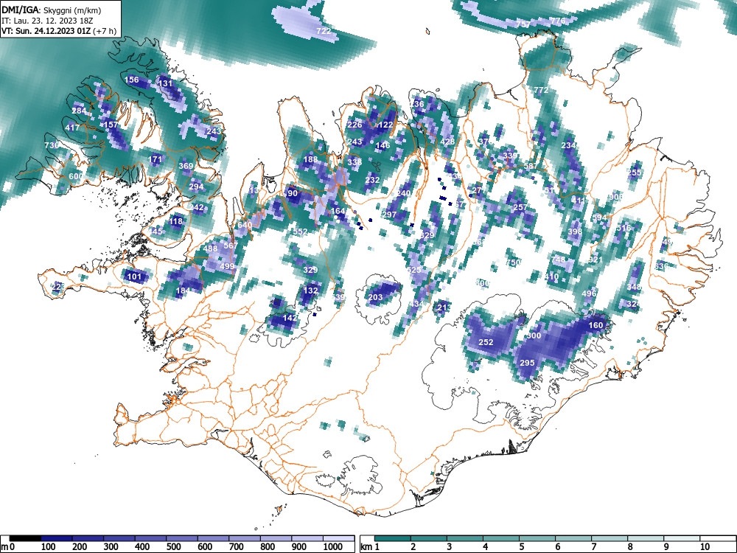Click the visibility value 132

pyautogui.click(x=310, y=291)
